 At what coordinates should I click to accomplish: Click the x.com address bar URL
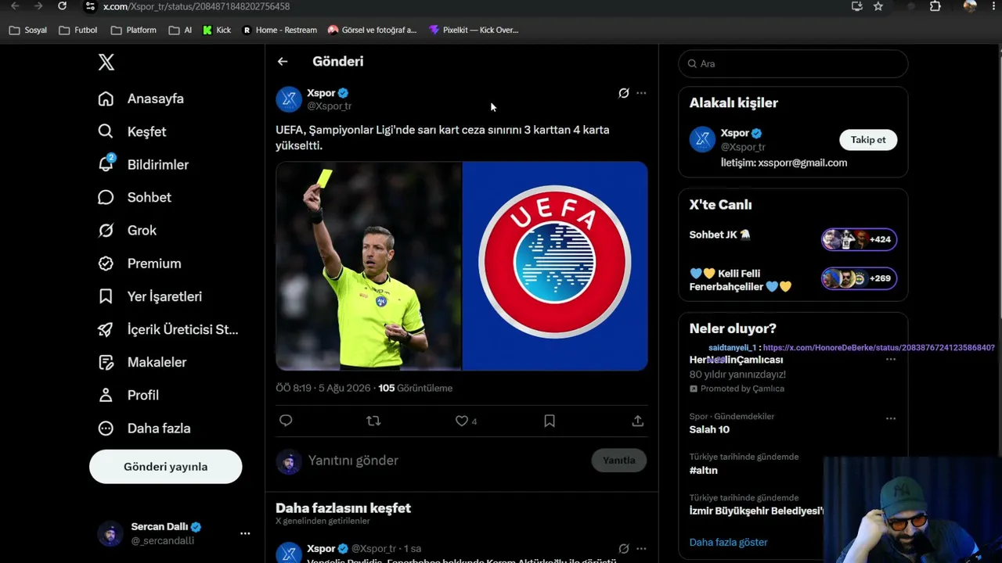196,6
